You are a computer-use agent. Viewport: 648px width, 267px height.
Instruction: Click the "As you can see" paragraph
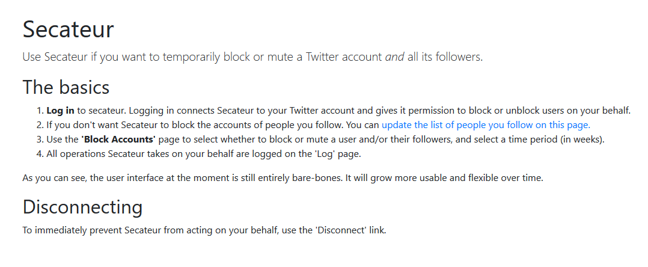[180, 179]
